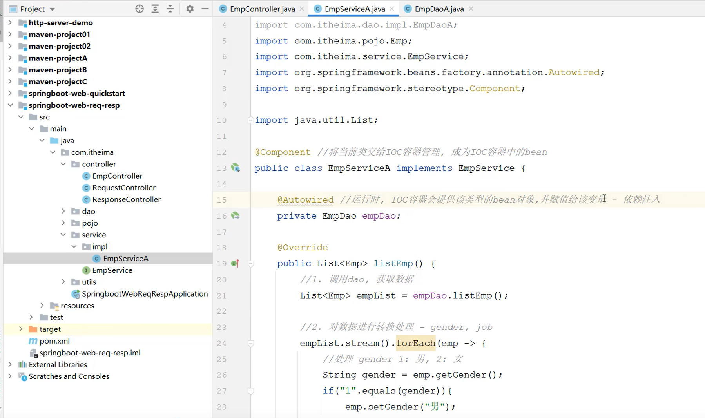Collapse all nodes in the Project tree

170,9
